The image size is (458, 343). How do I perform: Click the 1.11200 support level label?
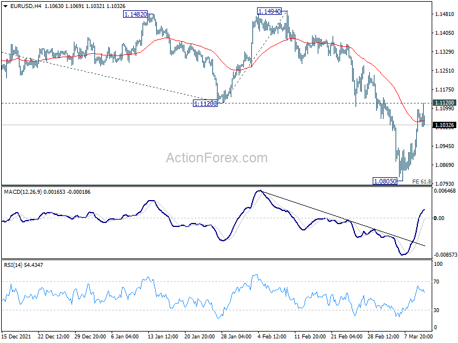click(205, 103)
